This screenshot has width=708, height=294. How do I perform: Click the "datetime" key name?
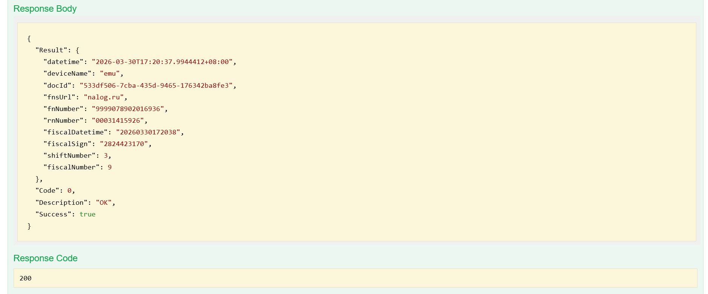(x=63, y=62)
